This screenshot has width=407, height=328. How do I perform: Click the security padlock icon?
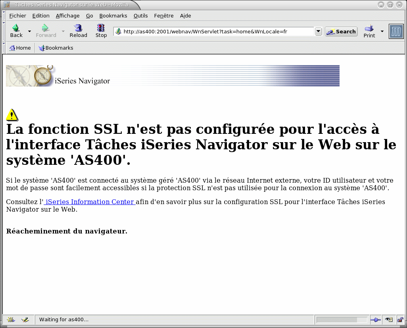pos(400,320)
